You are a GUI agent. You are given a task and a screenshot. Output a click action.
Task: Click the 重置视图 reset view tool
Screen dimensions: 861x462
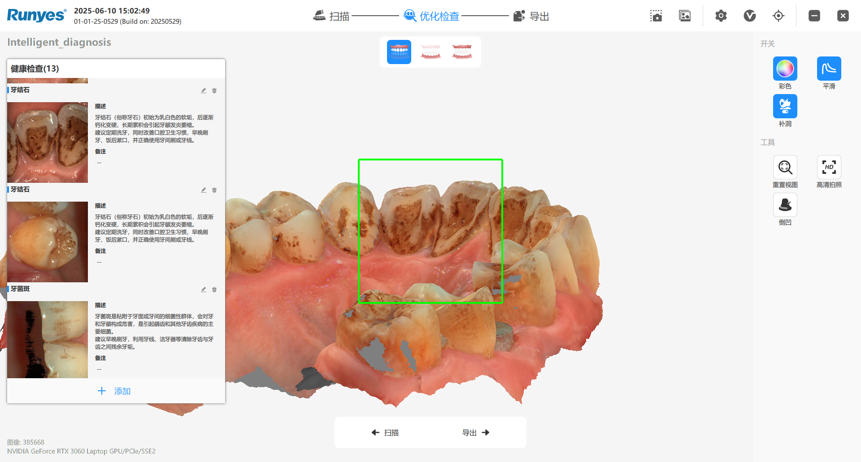pos(785,168)
